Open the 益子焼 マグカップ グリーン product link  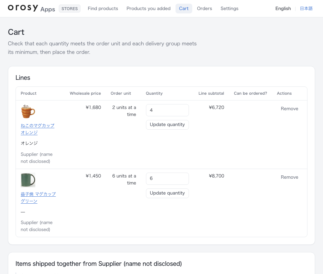pyautogui.click(x=38, y=198)
